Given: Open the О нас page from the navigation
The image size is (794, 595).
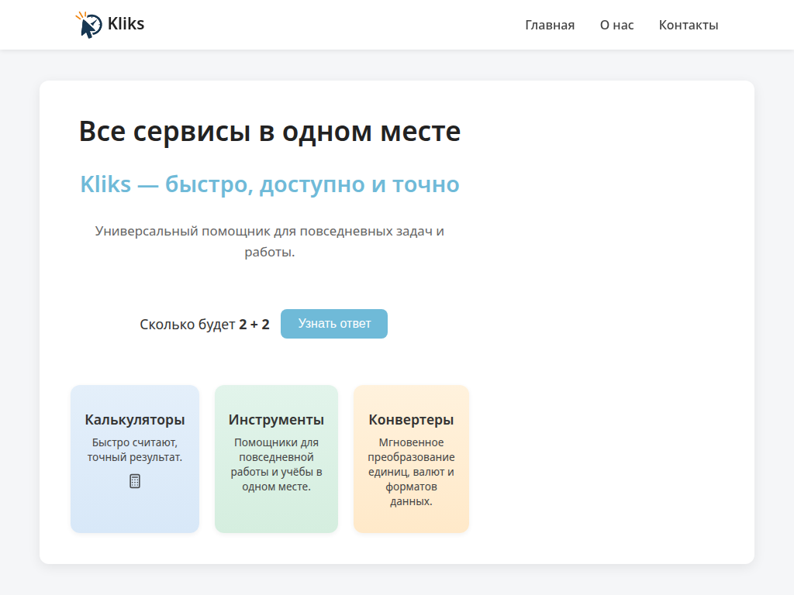Looking at the screenshot, I should click(x=616, y=25).
